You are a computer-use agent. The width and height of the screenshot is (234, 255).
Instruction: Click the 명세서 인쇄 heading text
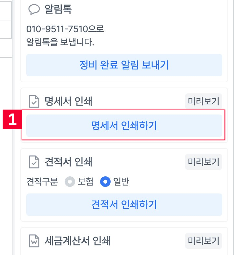68,101
